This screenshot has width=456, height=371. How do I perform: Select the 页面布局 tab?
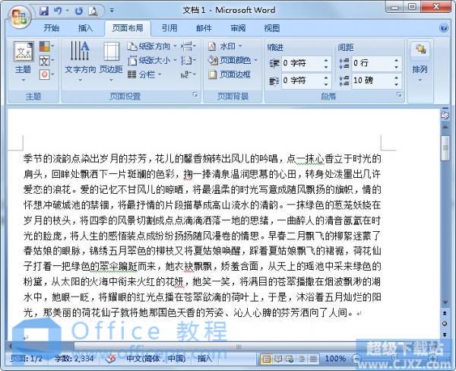[x=128, y=28]
